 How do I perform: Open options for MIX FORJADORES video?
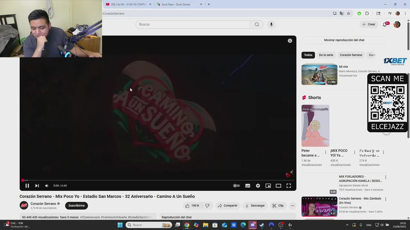click(x=386, y=177)
